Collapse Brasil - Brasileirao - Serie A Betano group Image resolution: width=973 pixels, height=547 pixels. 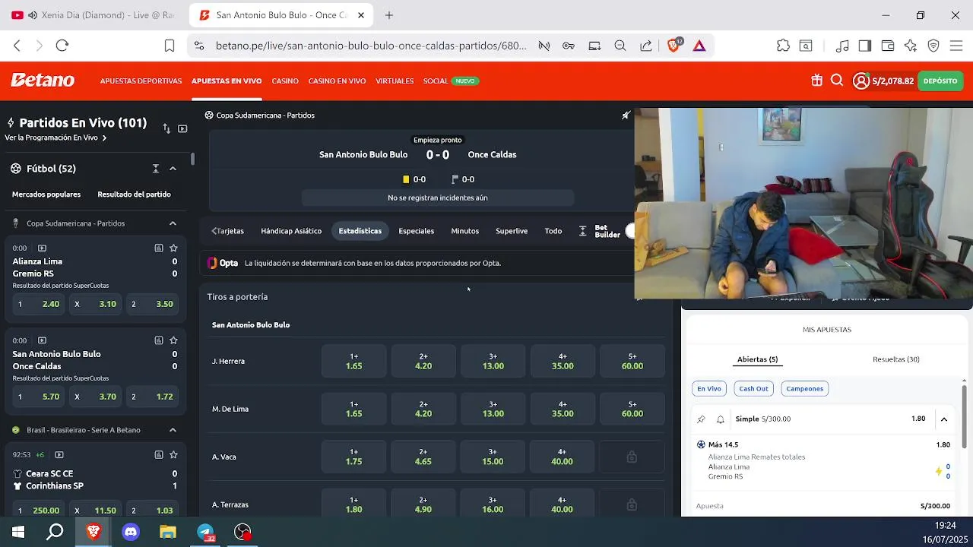173,430
